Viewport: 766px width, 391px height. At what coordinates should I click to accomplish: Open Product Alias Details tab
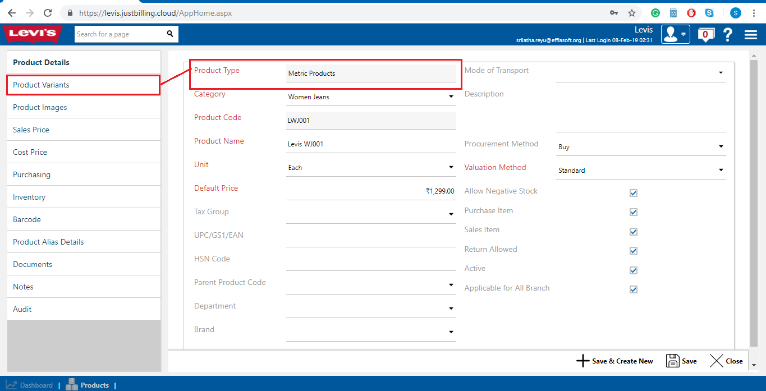point(84,242)
